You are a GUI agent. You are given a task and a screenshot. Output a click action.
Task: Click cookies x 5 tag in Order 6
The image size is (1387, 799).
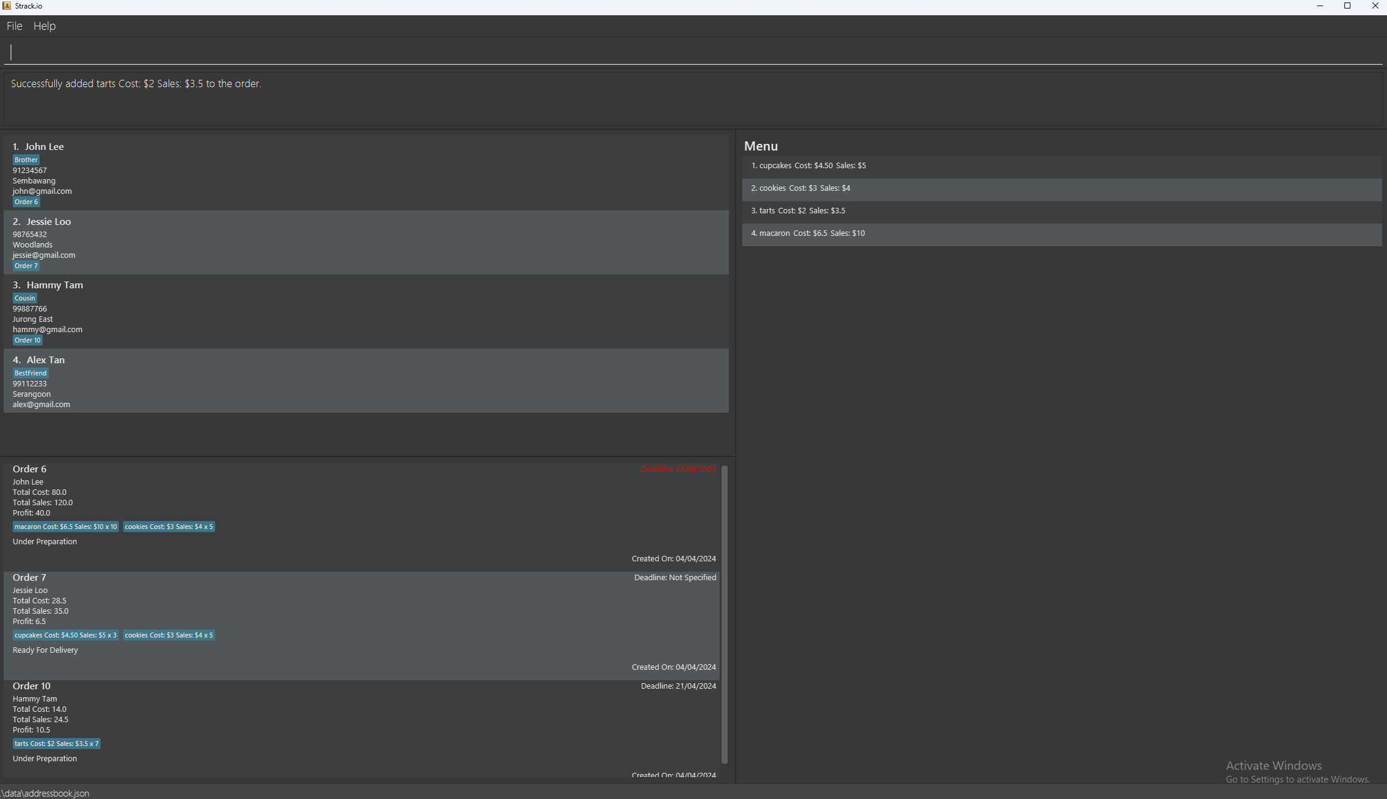point(169,527)
